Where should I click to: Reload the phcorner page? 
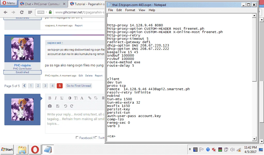pos(22,12)
